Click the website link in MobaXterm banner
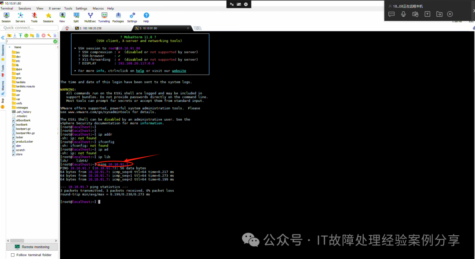Image resolution: width=475 pixels, height=259 pixels. 179,71
